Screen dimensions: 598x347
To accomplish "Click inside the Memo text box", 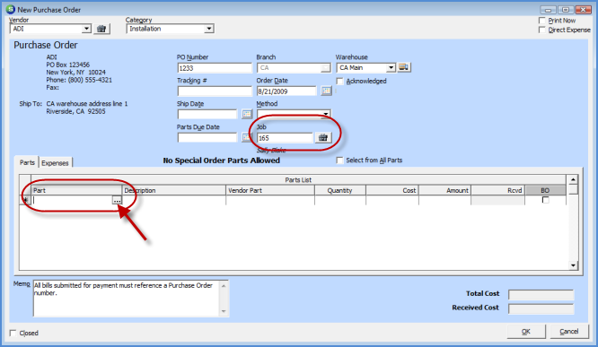I will tap(127, 299).
